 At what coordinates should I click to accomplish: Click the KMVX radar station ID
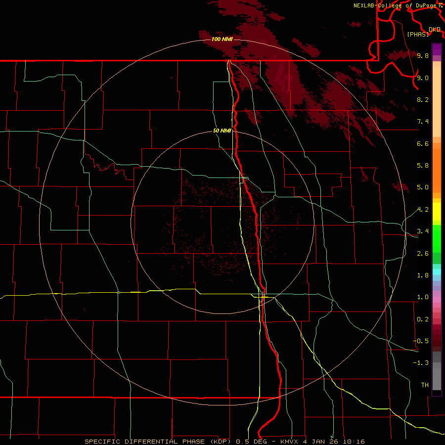tap(290, 442)
